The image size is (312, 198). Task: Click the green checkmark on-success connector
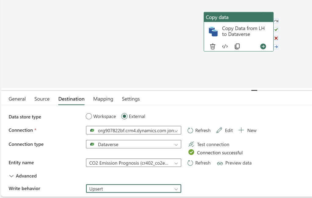click(x=276, y=30)
